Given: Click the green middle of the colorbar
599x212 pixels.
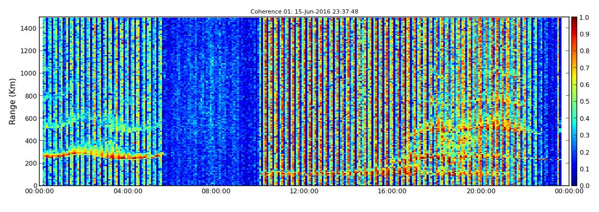Looking at the screenshot, I should pyautogui.click(x=574, y=101).
